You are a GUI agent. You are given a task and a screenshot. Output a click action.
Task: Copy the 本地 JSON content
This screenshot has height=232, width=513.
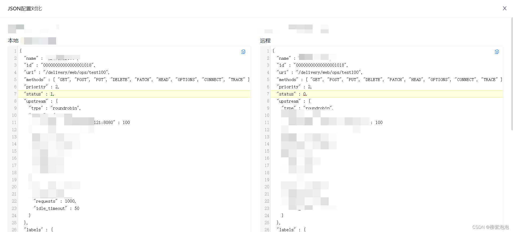coord(243,52)
